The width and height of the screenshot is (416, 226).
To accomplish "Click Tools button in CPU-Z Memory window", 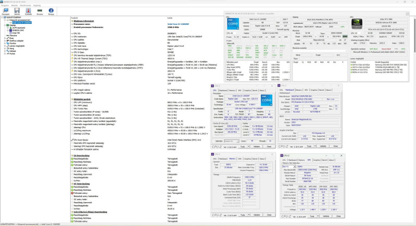I will [x=242, y=215].
